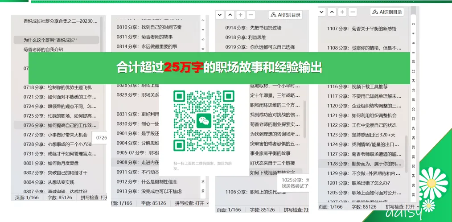Open 0810 分享: 找到自己的时间节奏
The image size is (452, 222).
click(149, 27)
